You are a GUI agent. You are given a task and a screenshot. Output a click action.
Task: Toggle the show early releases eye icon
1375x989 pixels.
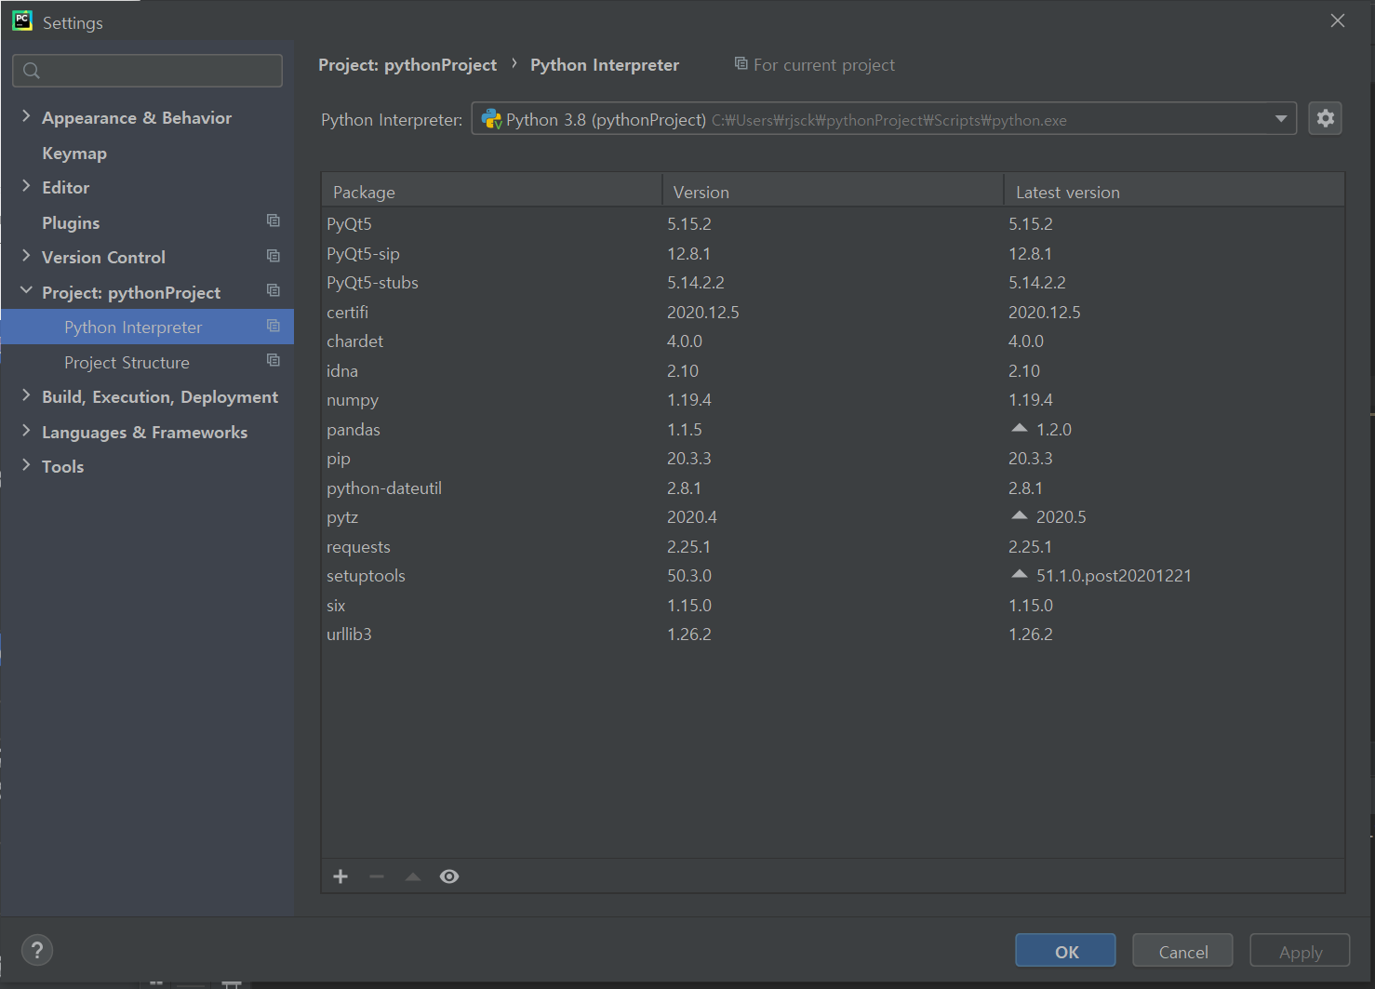click(x=449, y=876)
